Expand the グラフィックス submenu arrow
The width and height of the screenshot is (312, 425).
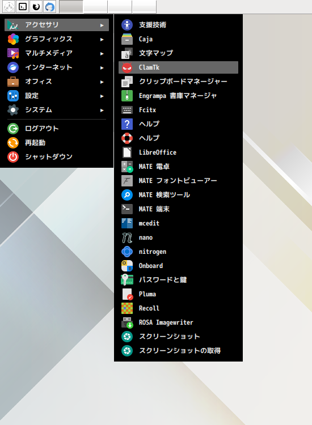(x=102, y=39)
